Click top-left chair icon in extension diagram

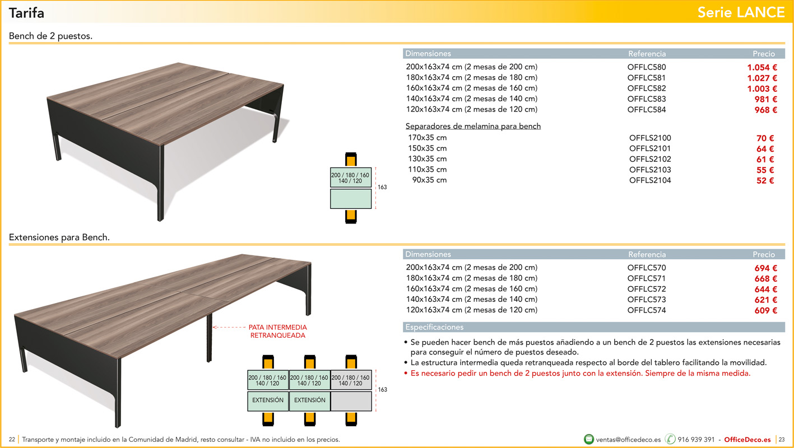click(268, 362)
